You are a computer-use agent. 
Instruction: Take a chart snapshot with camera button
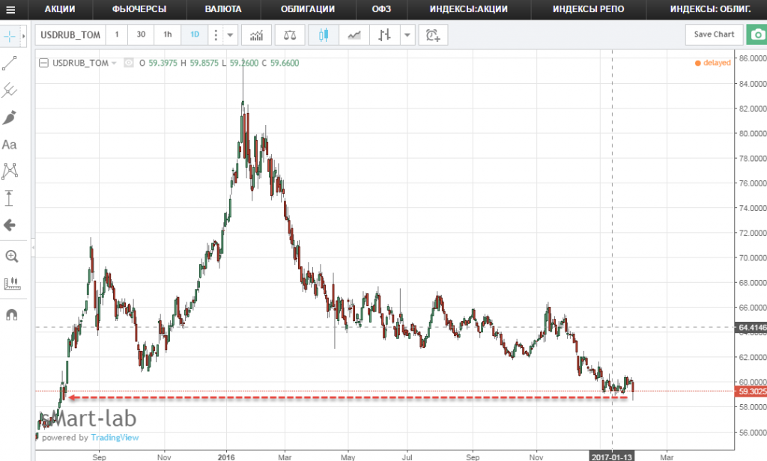point(755,35)
